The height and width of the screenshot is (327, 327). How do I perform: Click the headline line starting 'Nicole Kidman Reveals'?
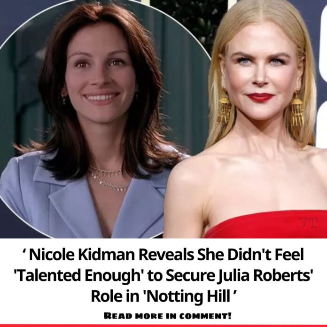(163, 255)
